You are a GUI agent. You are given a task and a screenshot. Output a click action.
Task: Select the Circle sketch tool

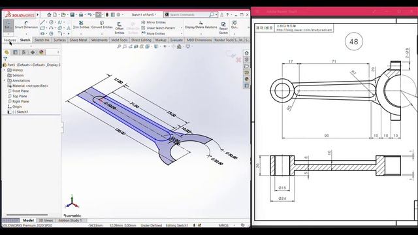[x=51, y=22]
